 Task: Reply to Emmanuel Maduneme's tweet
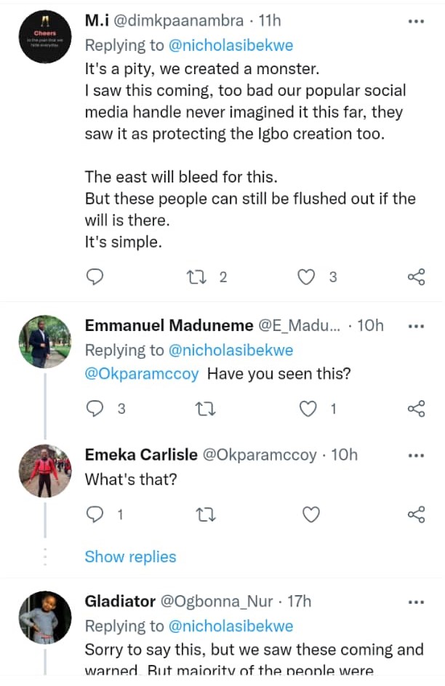(x=95, y=409)
